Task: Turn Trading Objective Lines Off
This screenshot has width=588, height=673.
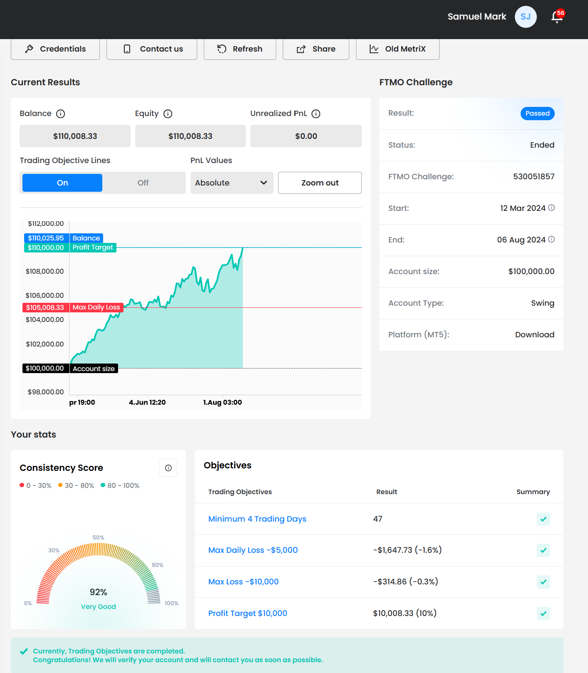Action: coord(143,183)
